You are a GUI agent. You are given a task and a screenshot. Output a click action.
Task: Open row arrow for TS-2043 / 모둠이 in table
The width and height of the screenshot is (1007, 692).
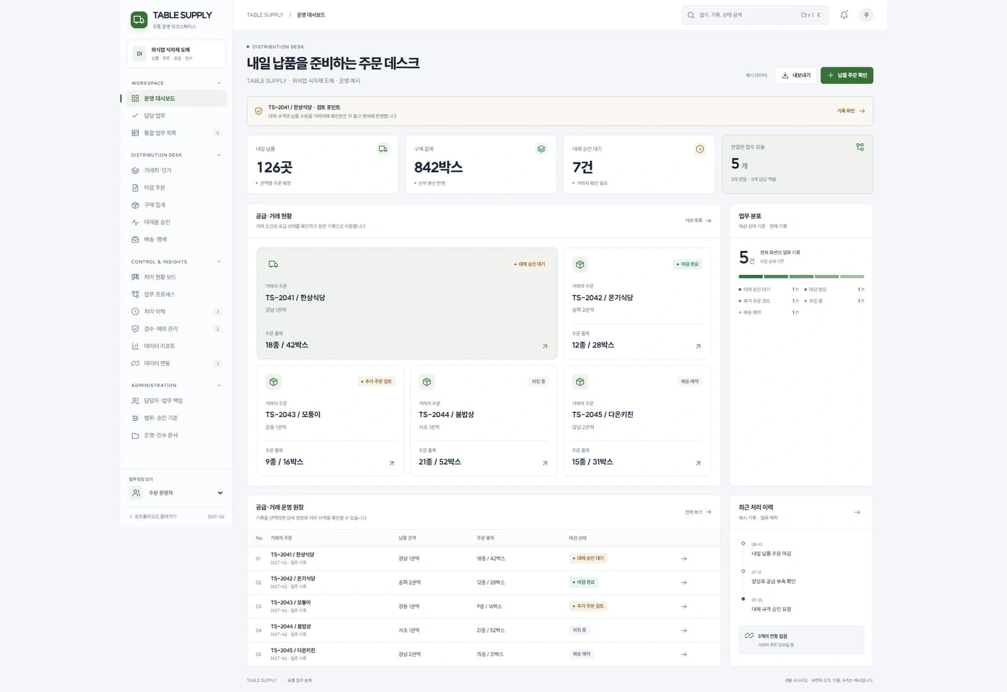(x=684, y=606)
